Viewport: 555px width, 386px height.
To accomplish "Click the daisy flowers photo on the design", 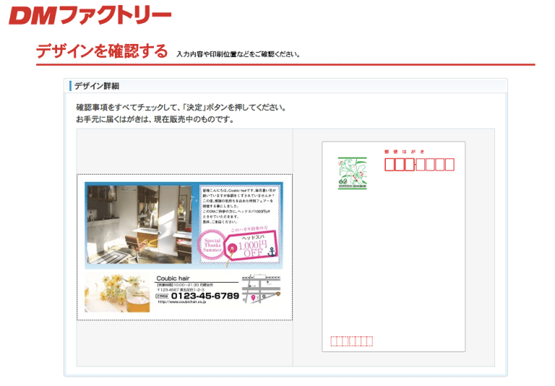I will [118, 292].
